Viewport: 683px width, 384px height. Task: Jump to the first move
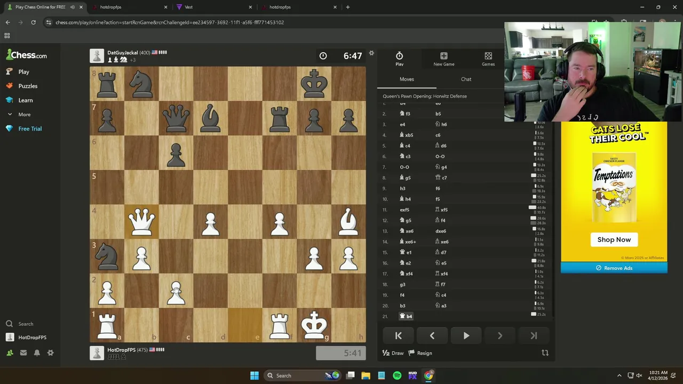coord(398,336)
